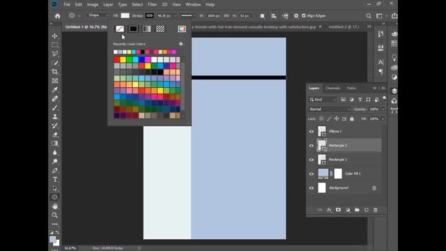Set fill to No Color

click(120, 29)
